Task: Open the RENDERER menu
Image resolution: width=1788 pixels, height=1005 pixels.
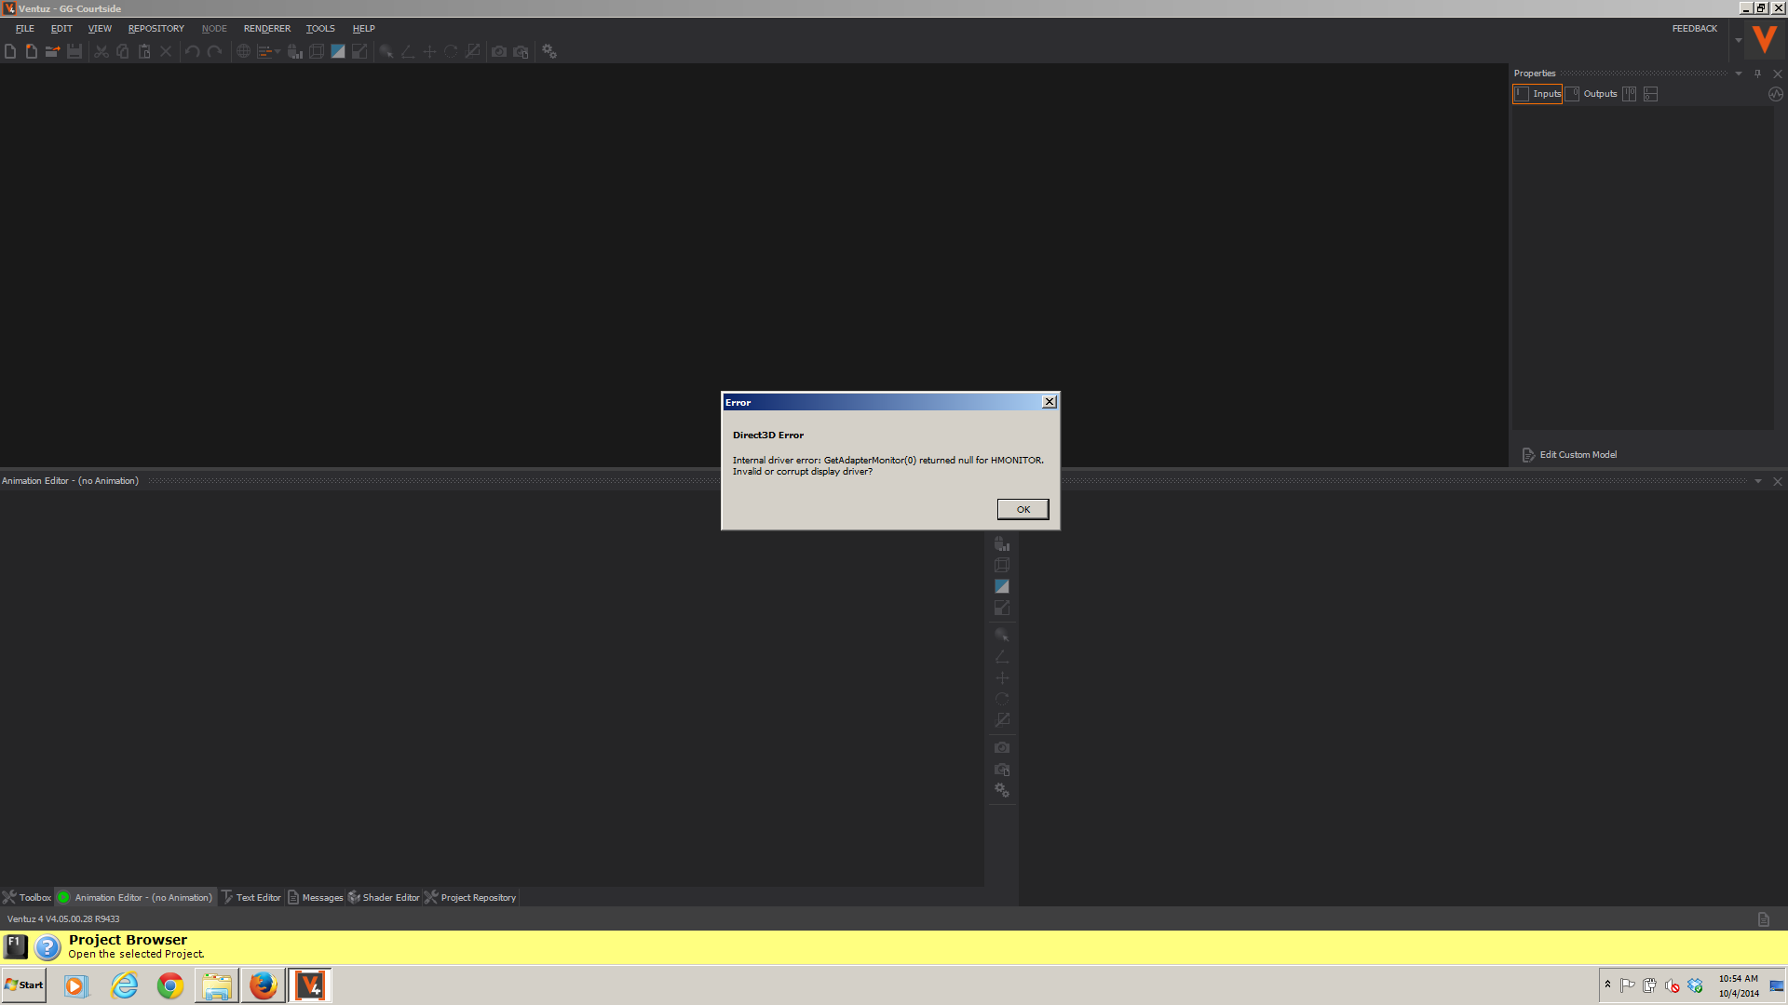Action: (266, 29)
